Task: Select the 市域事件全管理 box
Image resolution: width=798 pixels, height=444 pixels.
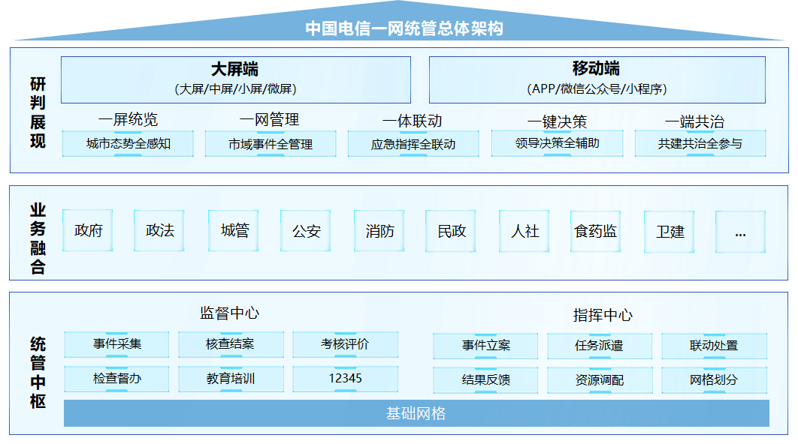Action: click(x=271, y=143)
